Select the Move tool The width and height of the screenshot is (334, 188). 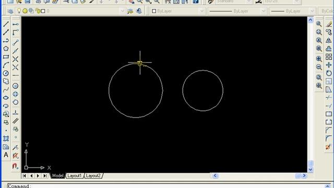pos(329,65)
